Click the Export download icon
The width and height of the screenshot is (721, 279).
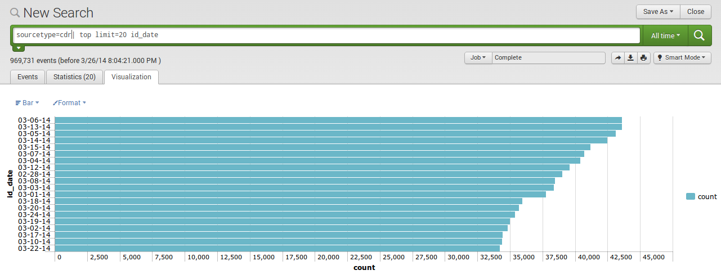(631, 58)
